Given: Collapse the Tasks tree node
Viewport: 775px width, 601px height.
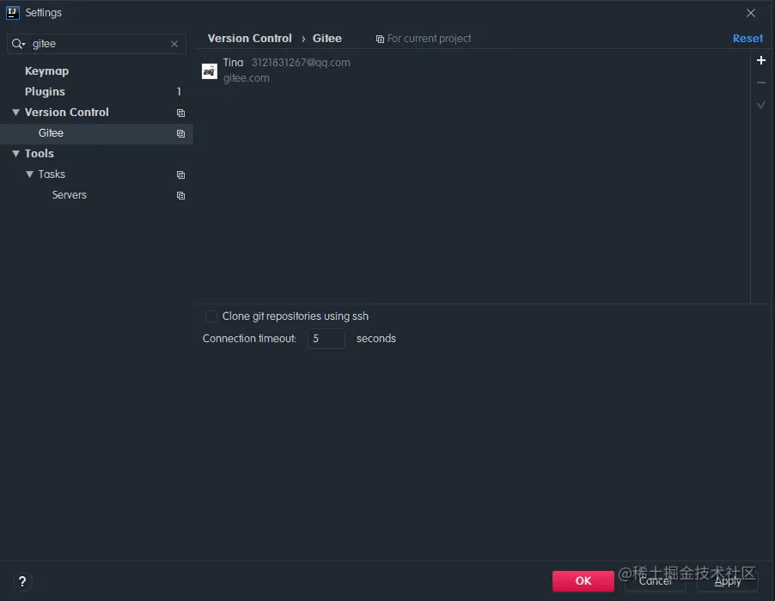Looking at the screenshot, I should (x=30, y=175).
